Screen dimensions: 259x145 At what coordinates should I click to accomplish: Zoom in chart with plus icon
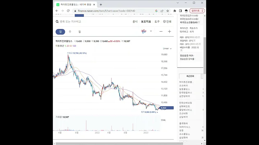pyautogui.click(x=169, y=32)
